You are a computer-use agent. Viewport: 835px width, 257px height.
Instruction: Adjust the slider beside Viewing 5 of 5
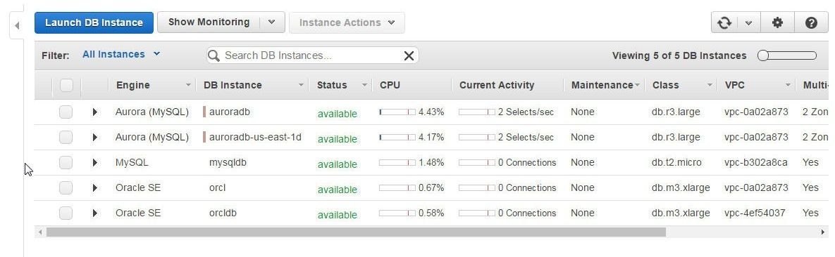point(787,55)
